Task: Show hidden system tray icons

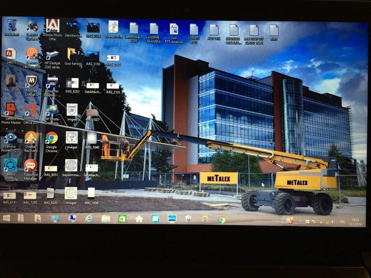Action: click(x=301, y=222)
